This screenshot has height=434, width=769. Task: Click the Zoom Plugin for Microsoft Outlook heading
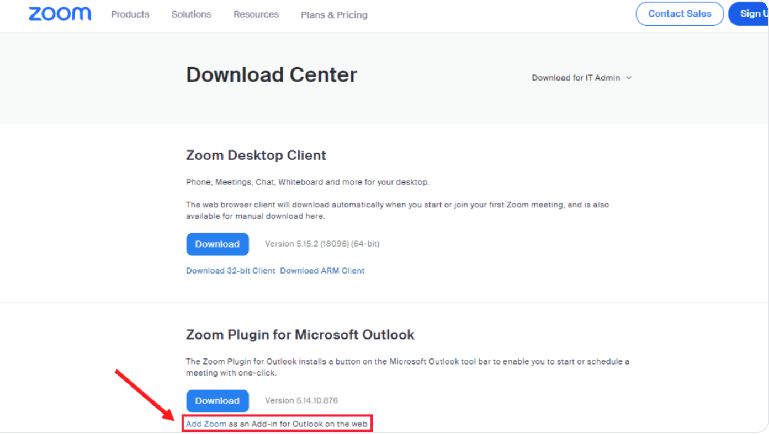pos(300,335)
